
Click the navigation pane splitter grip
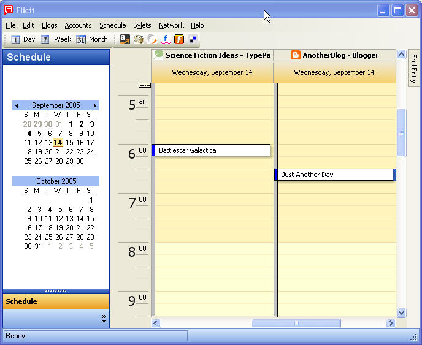point(56,291)
